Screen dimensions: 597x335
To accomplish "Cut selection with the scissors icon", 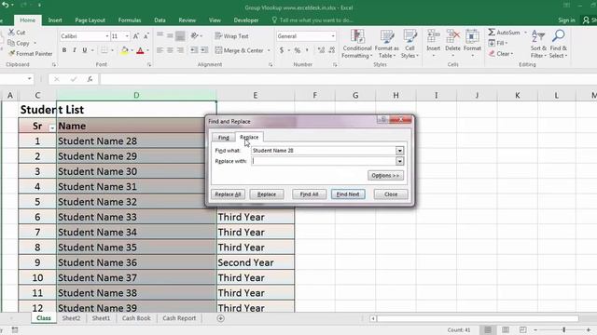I will 17,33.
